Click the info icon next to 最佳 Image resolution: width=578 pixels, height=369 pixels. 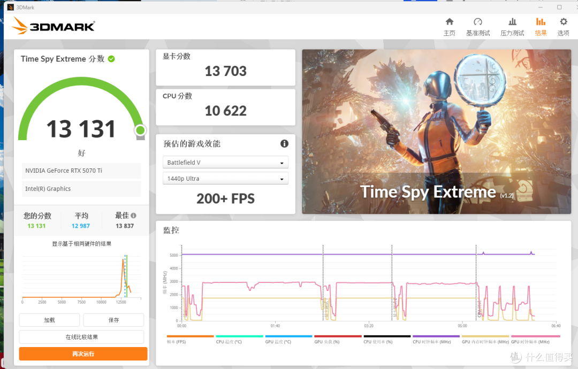pos(133,216)
